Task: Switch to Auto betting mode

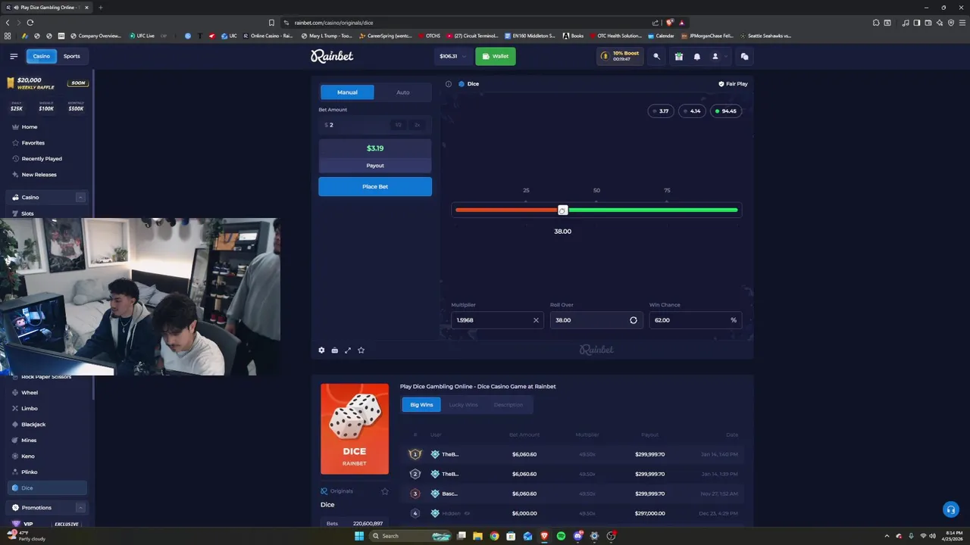Action: (x=402, y=92)
